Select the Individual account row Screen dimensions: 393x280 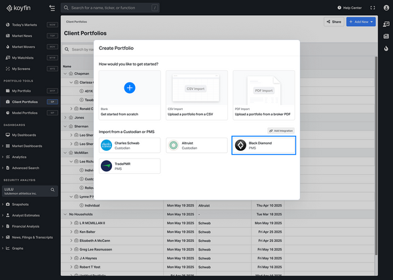click(x=217, y=205)
